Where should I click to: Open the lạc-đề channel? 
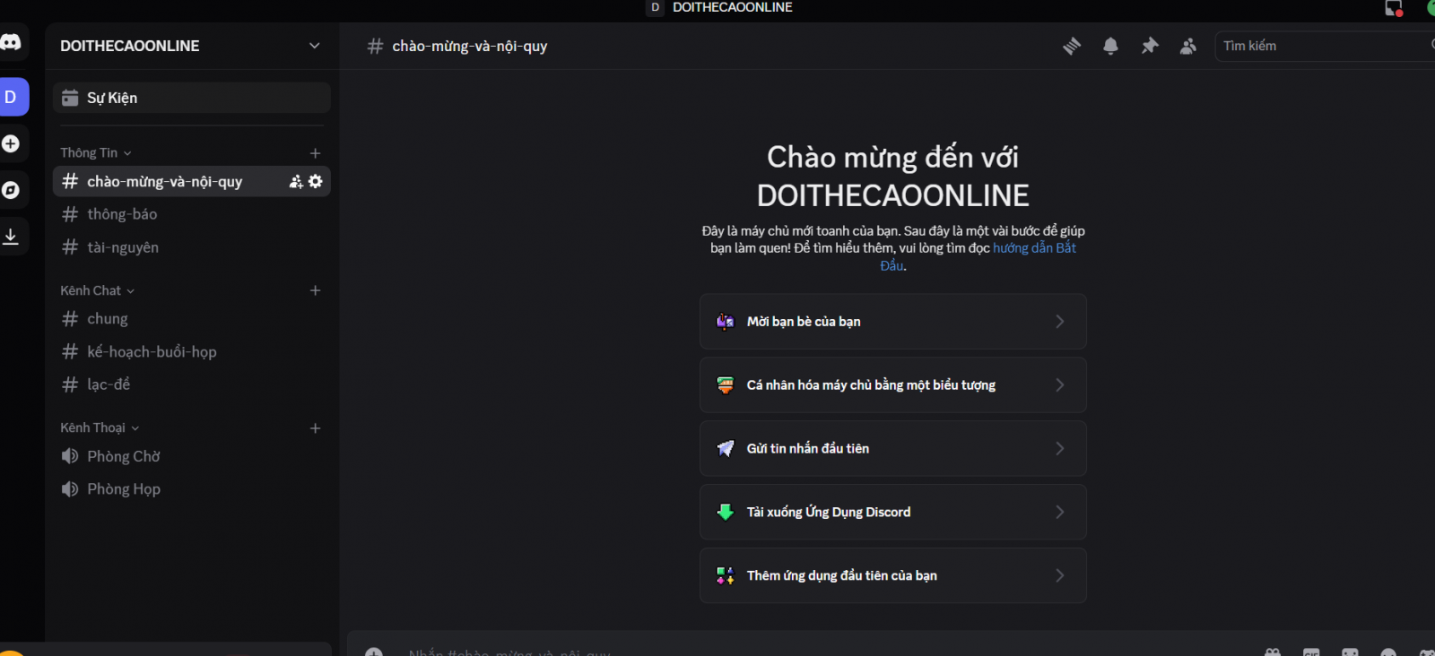pyautogui.click(x=191, y=384)
